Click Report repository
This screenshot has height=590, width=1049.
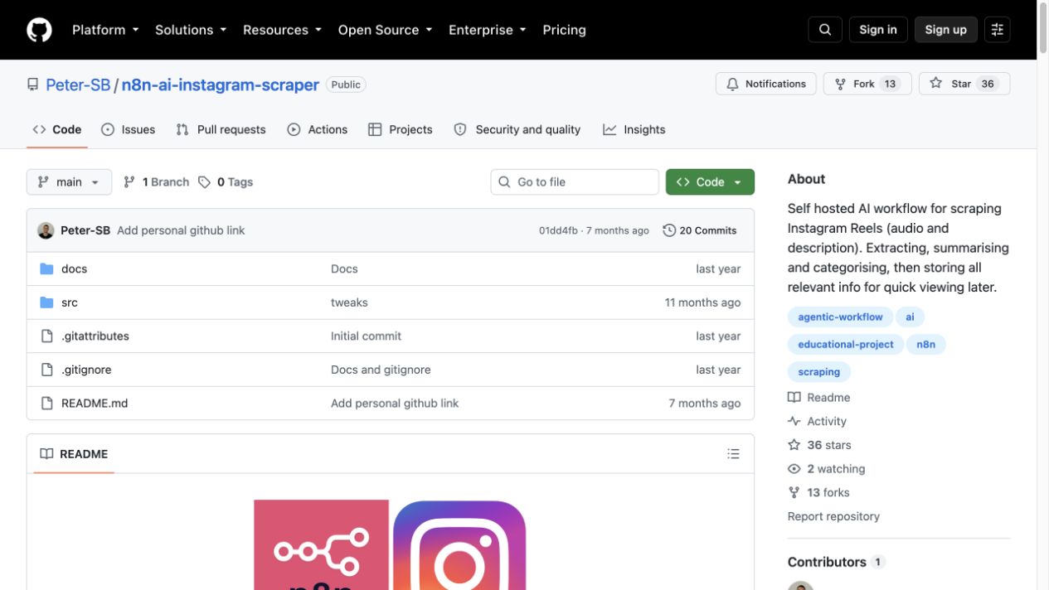tap(833, 516)
